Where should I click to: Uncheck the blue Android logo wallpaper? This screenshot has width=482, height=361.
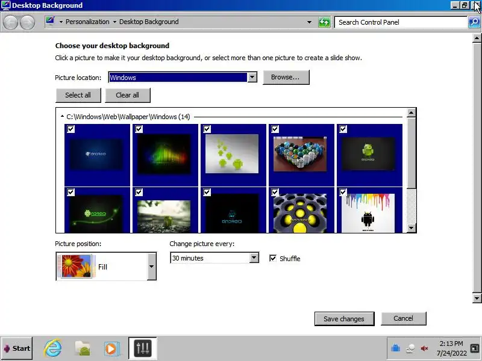coord(70,129)
